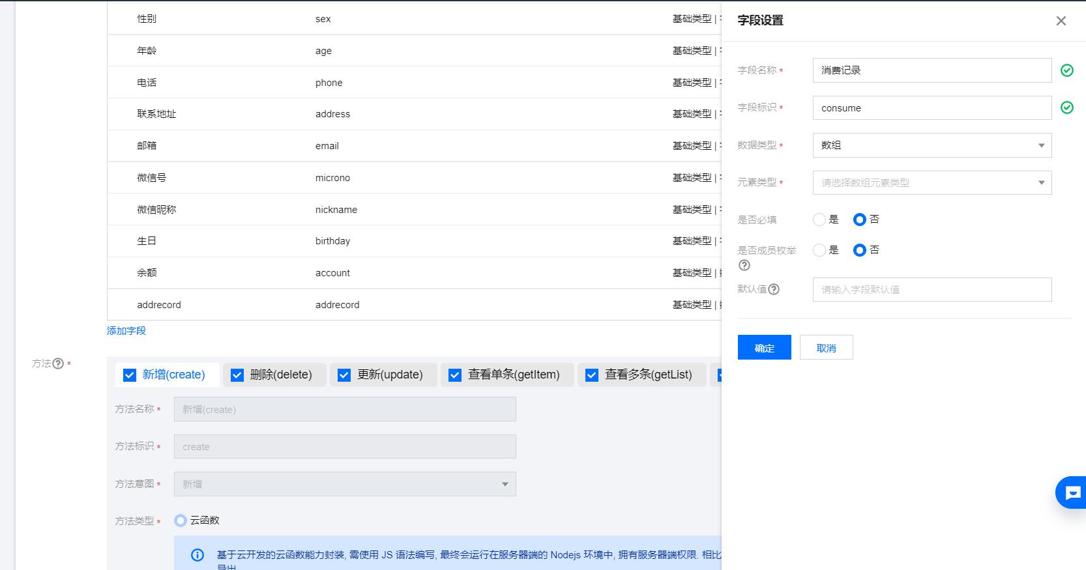
Task: Click the 添加字段 link
Action: [x=126, y=331]
